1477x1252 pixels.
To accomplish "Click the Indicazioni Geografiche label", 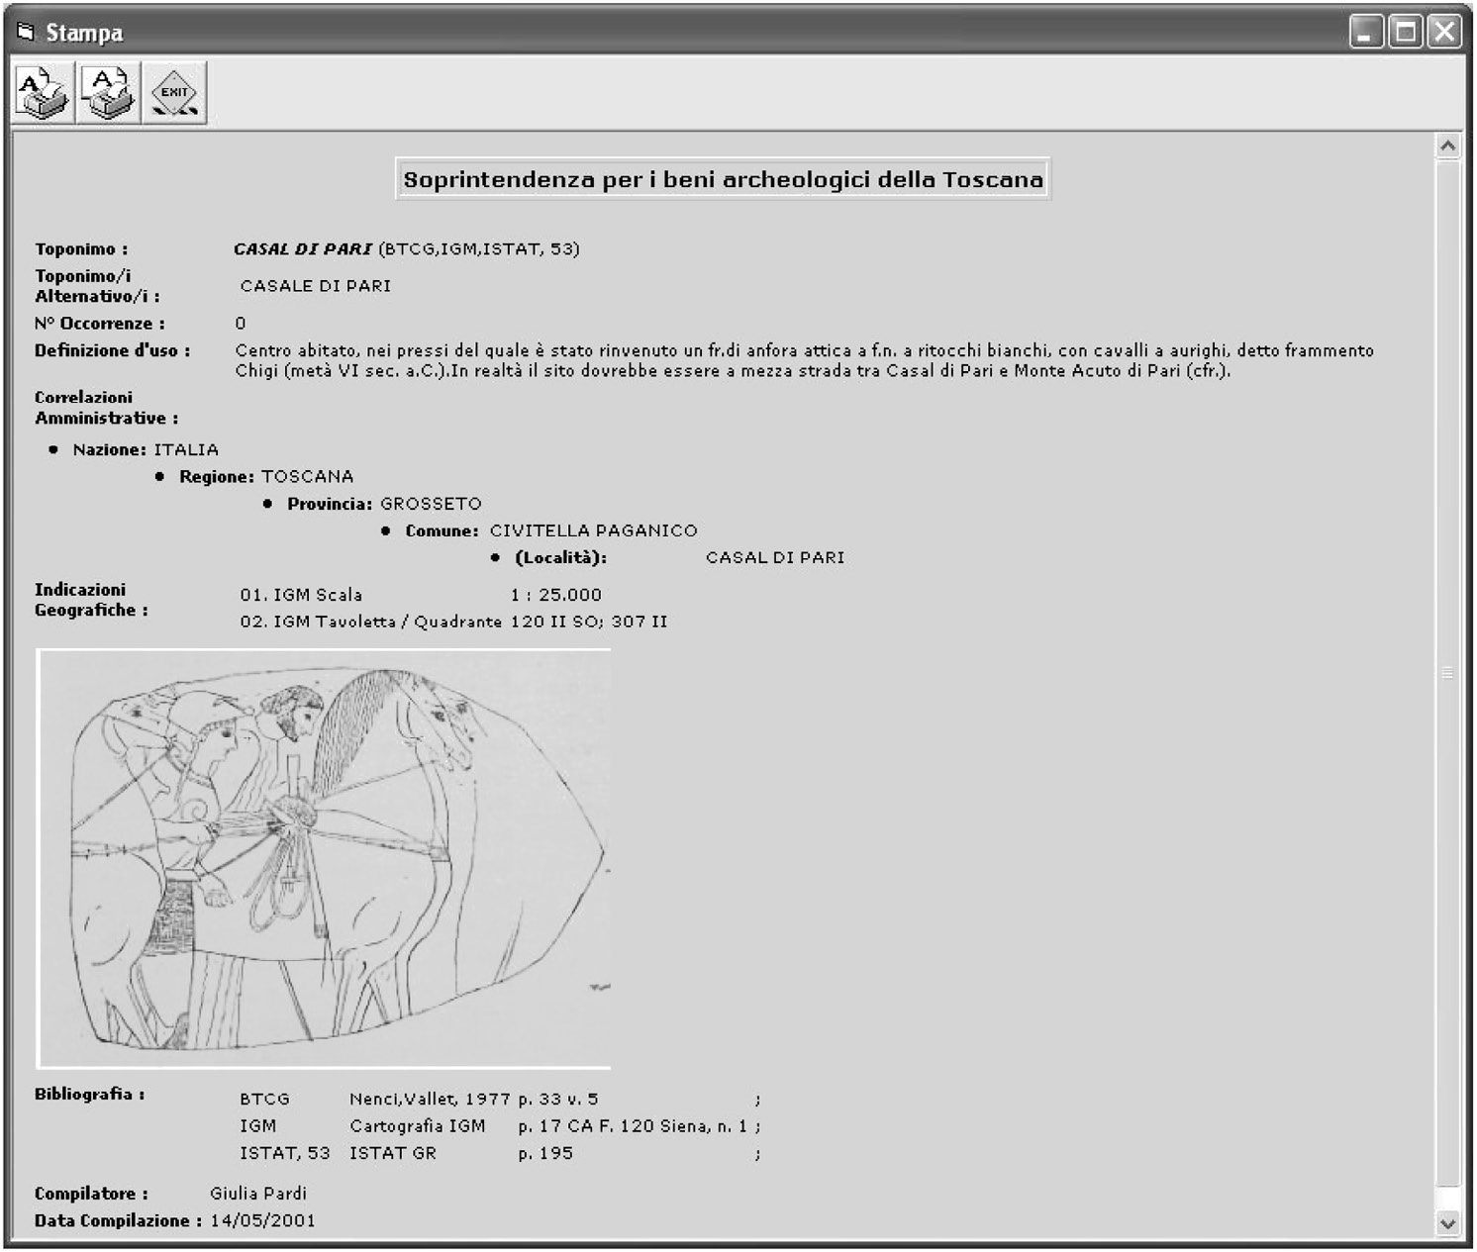I will pos(91,600).
